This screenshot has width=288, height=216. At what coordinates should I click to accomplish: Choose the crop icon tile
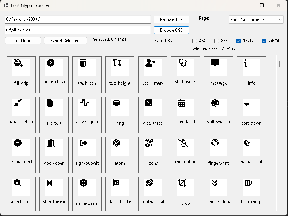186,194
